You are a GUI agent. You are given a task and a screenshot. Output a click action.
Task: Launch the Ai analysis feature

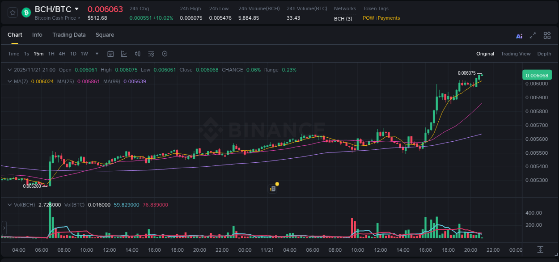click(519, 35)
